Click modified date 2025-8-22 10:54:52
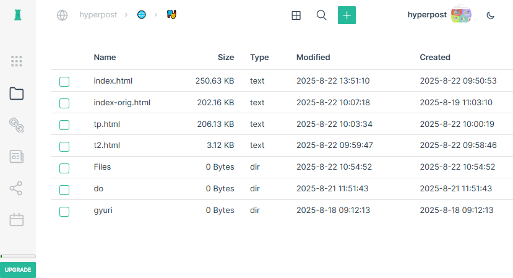 click(334, 167)
